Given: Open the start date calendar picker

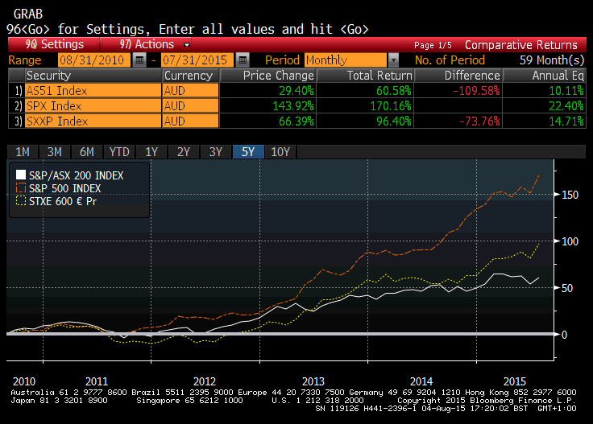Looking at the screenshot, I should [139, 60].
